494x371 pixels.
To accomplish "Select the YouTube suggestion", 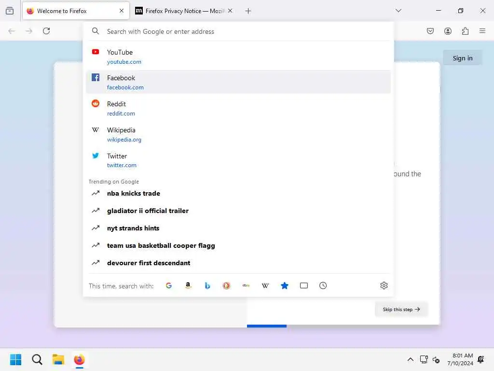I will pos(238,57).
